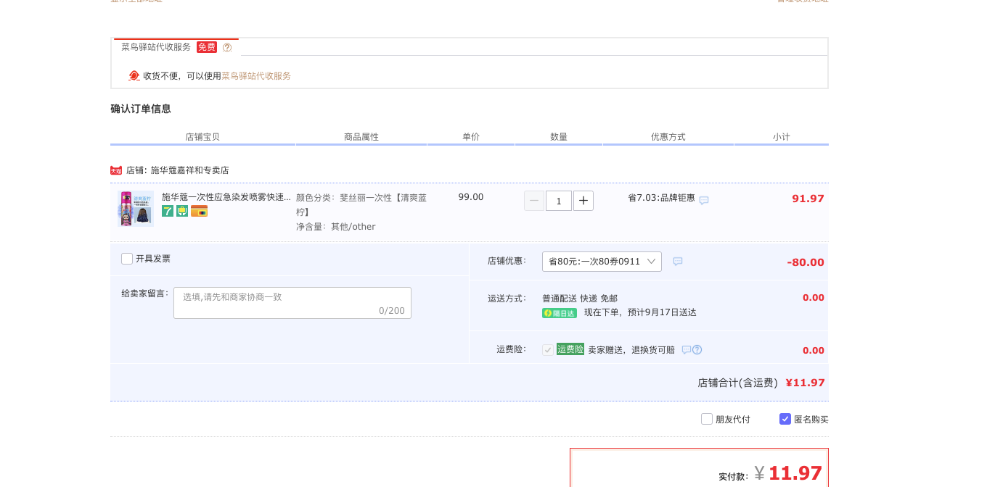The width and height of the screenshot is (987, 487).
Task: Click the subtotal 91.97
Action: (808, 199)
